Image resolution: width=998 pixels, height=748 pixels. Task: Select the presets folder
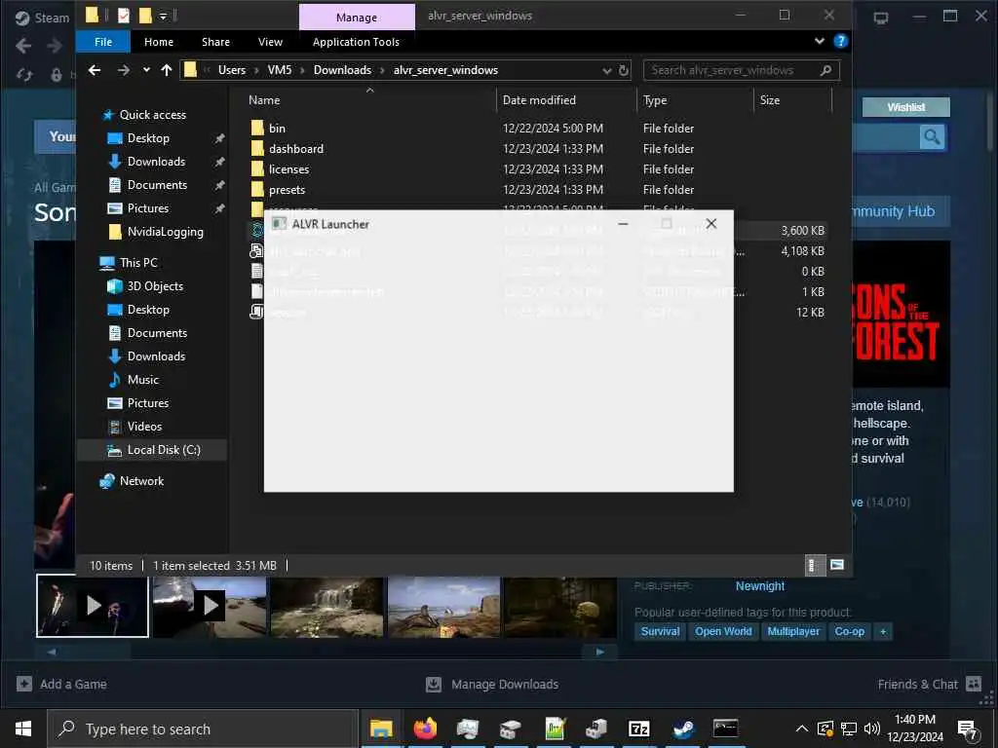(288, 190)
